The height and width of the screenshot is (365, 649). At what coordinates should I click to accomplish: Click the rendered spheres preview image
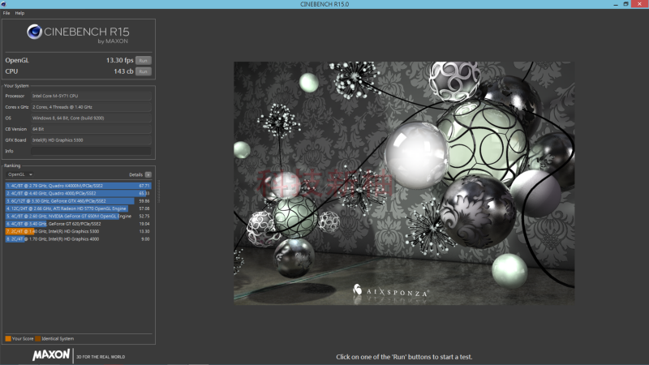point(404,183)
